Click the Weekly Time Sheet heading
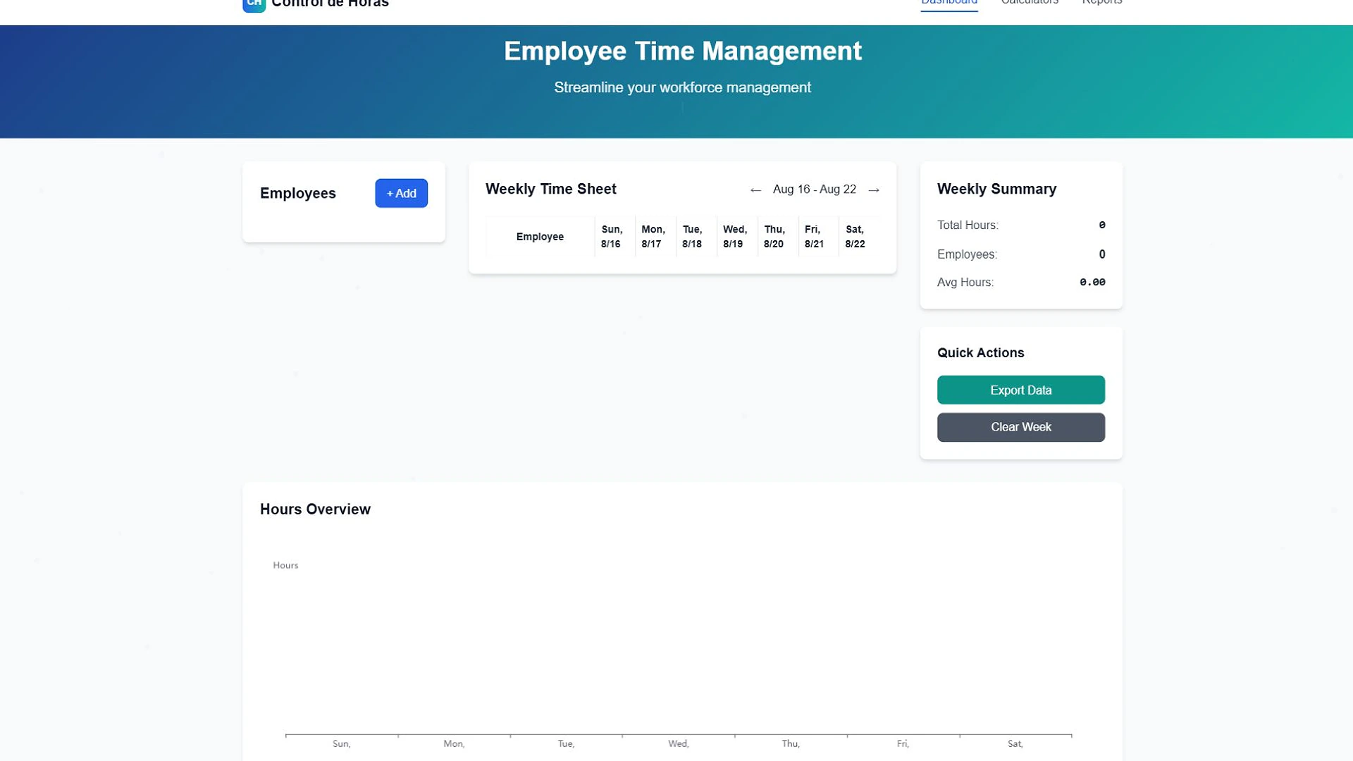The image size is (1353, 761). (550, 189)
